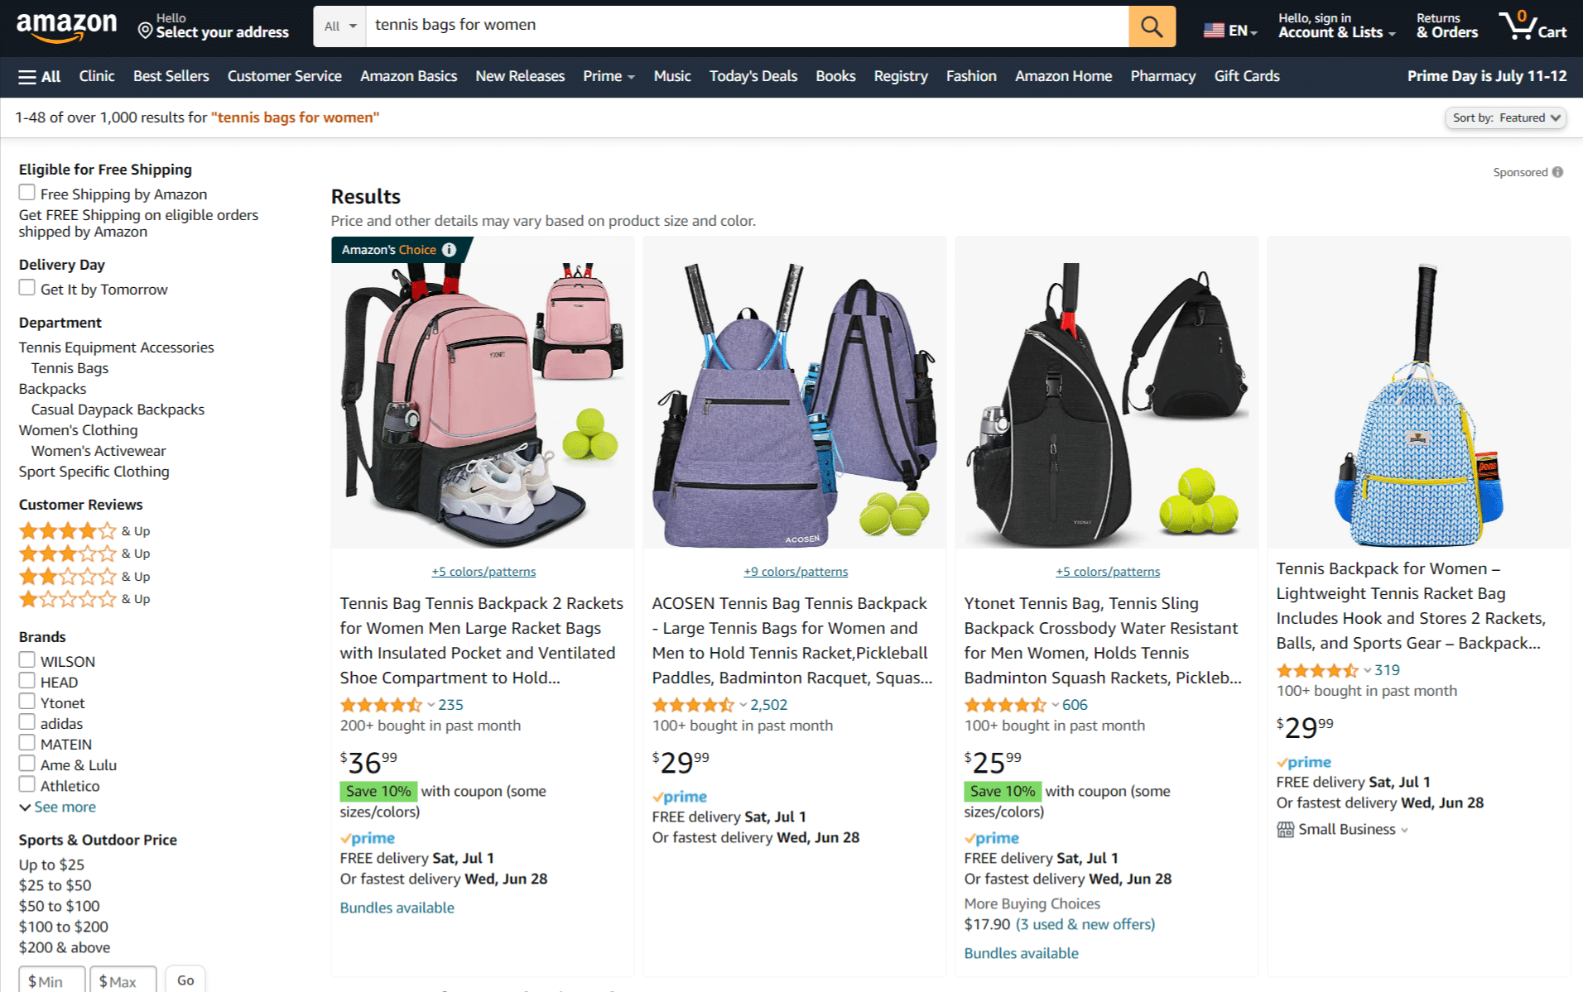Open the hamburger All menu
1583x992 pixels.
click(40, 76)
